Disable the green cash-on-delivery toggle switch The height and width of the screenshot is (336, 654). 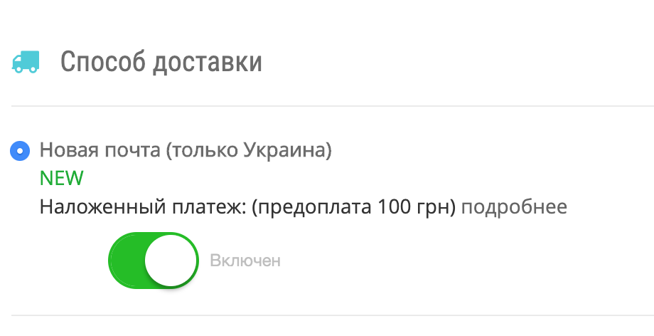coord(153,261)
